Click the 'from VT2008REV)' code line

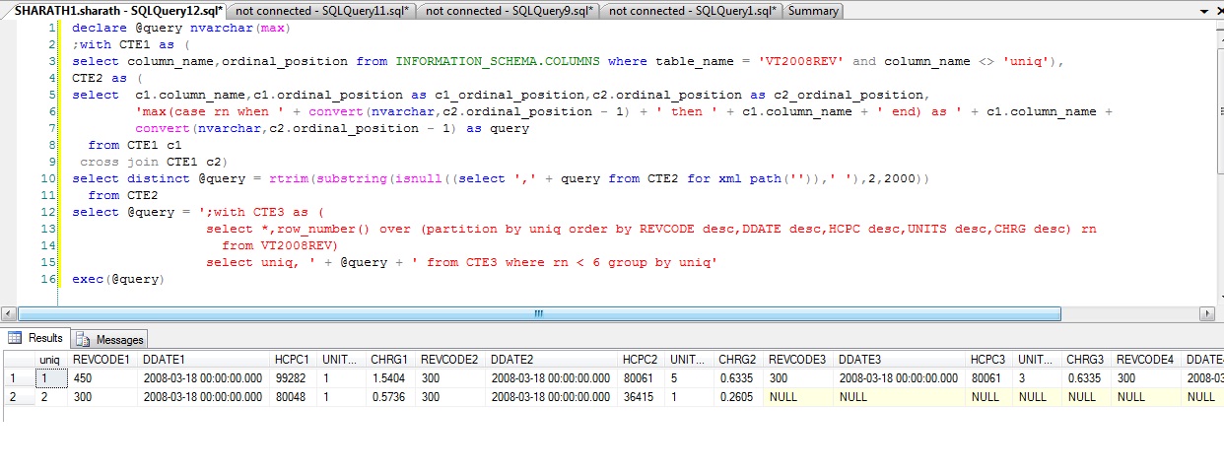(x=280, y=246)
